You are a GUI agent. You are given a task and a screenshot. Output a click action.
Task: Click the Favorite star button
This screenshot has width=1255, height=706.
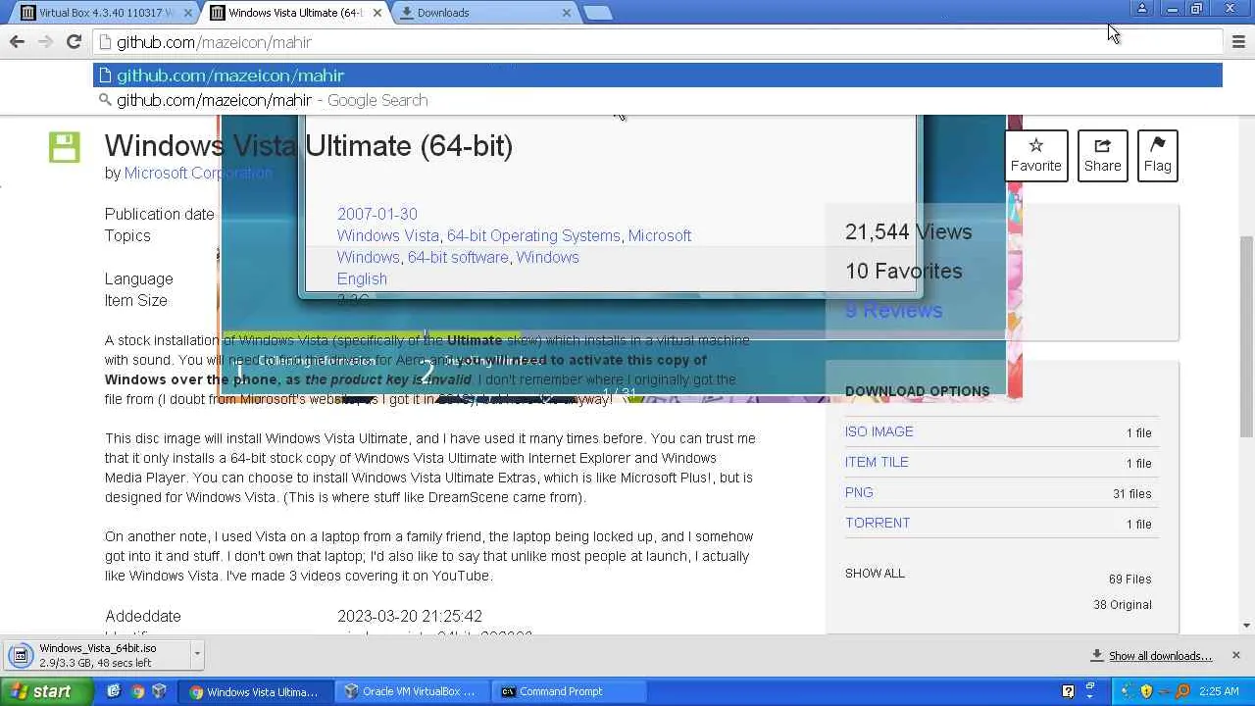1036,155
